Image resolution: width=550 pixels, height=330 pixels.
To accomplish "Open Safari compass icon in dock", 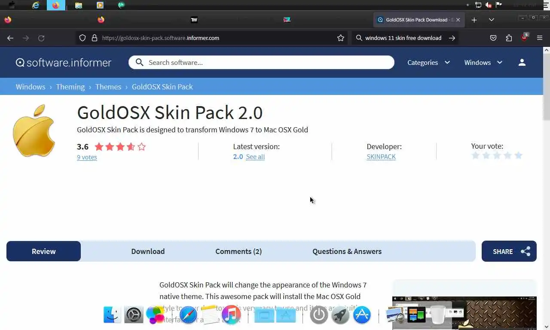I will (x=188, y=315).
